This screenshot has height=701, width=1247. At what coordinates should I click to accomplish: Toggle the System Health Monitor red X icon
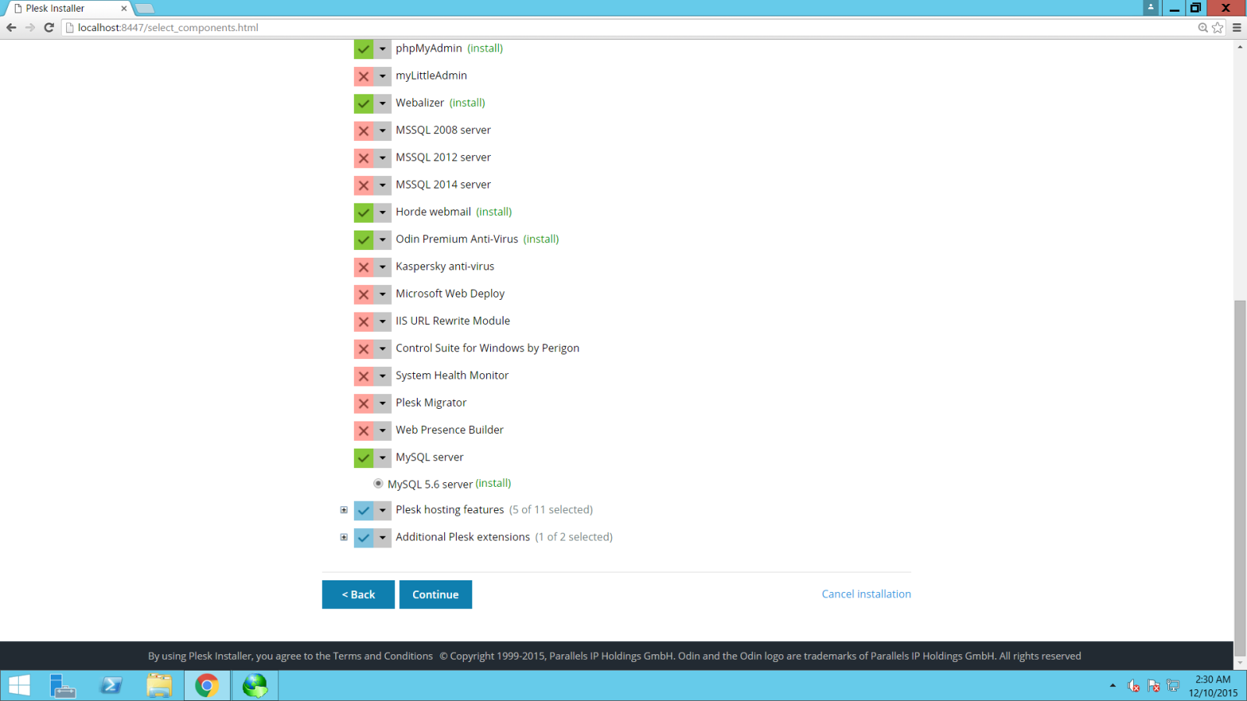[363, 376]
